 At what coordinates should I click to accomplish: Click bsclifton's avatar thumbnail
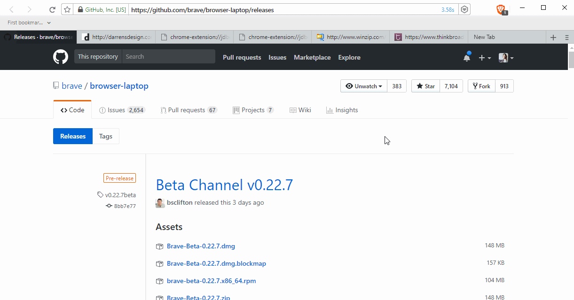(160, 203)
